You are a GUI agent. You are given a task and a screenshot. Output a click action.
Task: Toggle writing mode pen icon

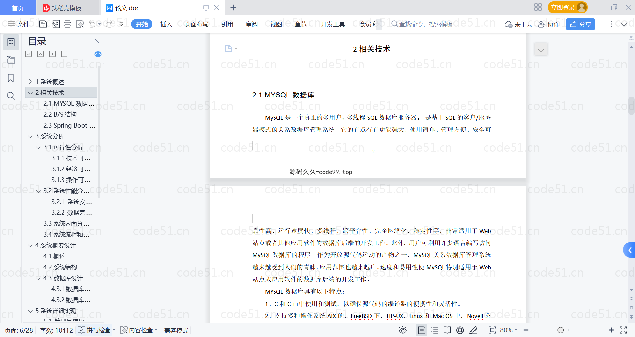pos(473,330)
